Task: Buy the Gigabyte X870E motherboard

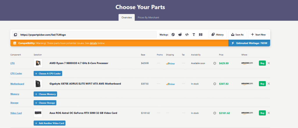Action: pos(262,84)
